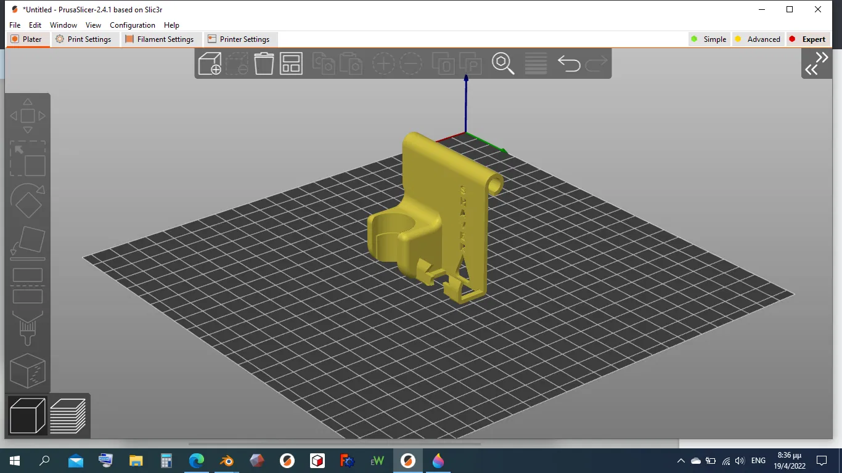Screen dimensions: 842x473
Task: Open the Windows Start menu
Action: pyautogui.click(x=14, y=461)
